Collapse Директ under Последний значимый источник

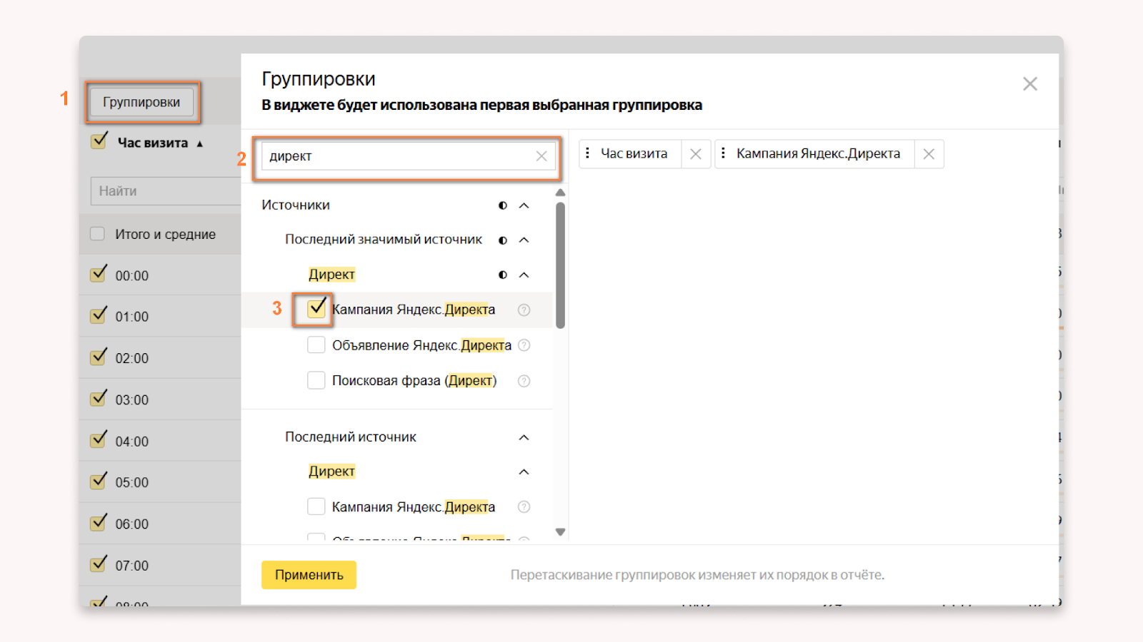tap(524, 275)
